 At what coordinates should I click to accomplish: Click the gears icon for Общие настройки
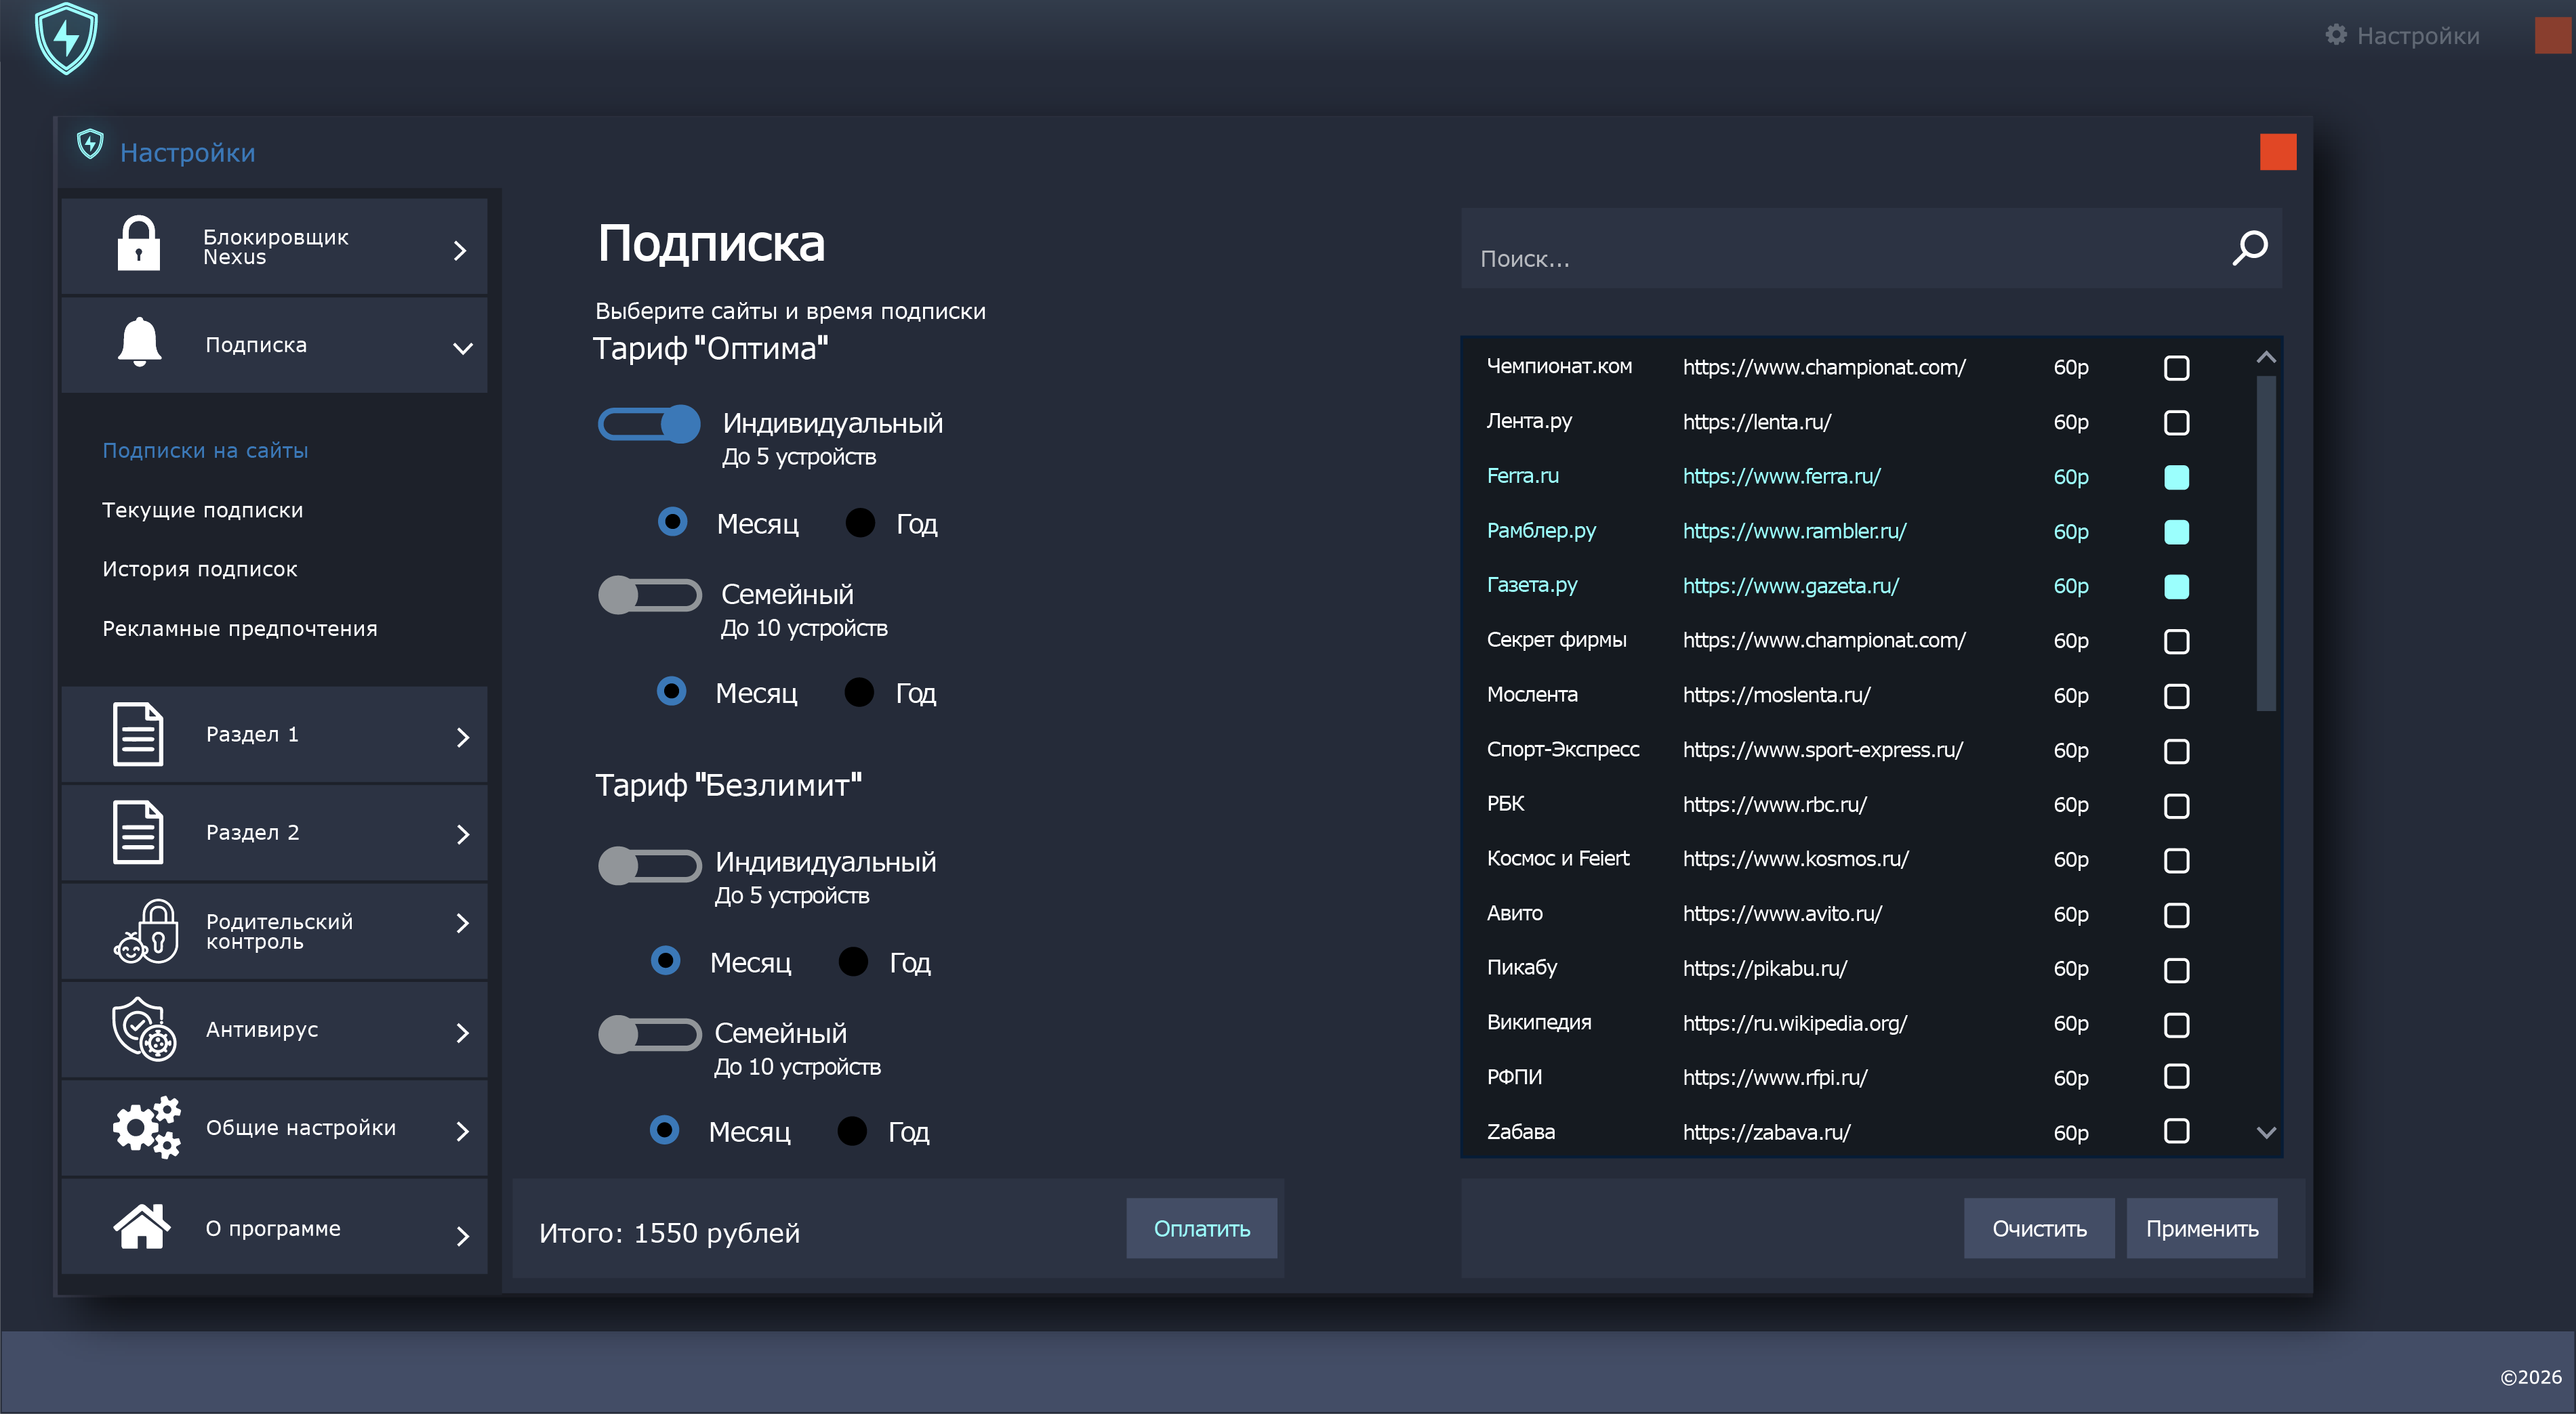(146, 1127)
